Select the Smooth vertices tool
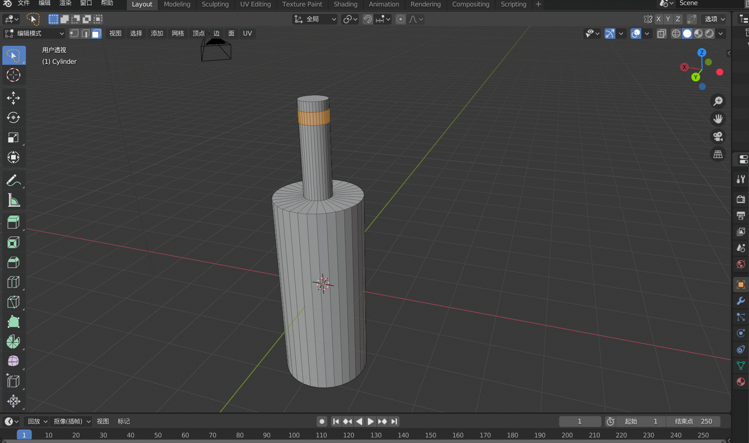This screenshot has height=443, width=749. [13, 361]
